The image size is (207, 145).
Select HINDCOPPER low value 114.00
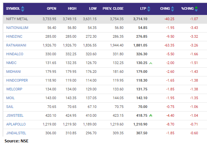(91, 80)
